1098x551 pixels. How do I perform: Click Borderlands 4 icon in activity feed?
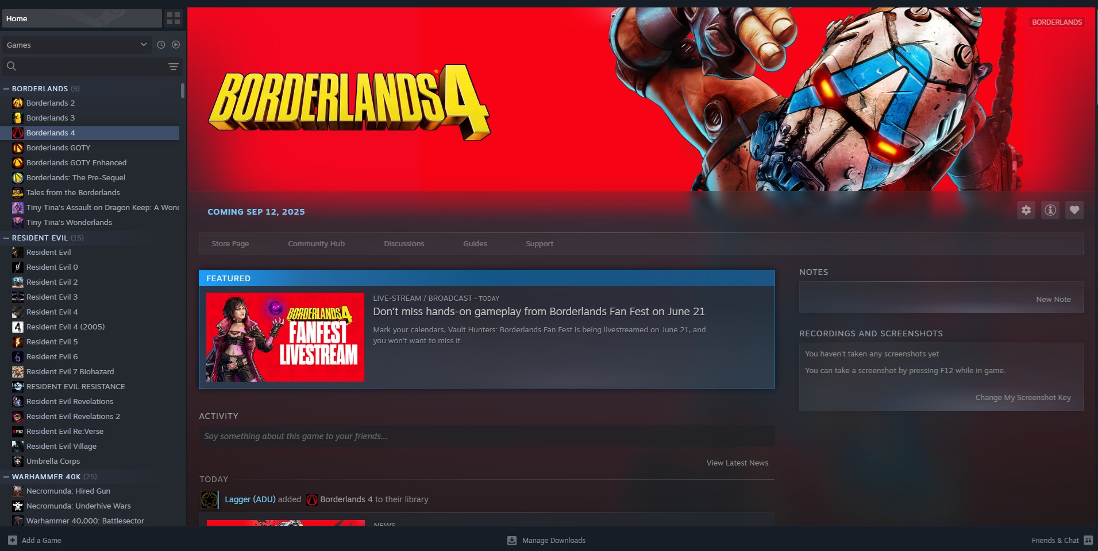(x=312, y=499)
